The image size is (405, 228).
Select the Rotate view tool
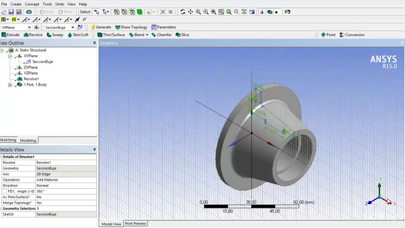[183, 12]
